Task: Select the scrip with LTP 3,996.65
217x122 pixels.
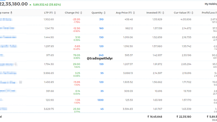Action: point(8,73)
